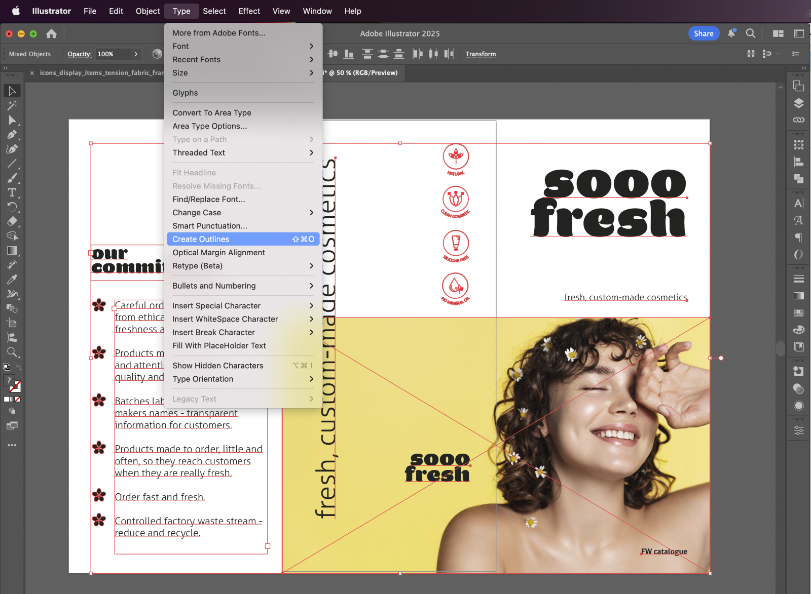
Task: Select the Magic Wand tool
Action: (12, 105)
